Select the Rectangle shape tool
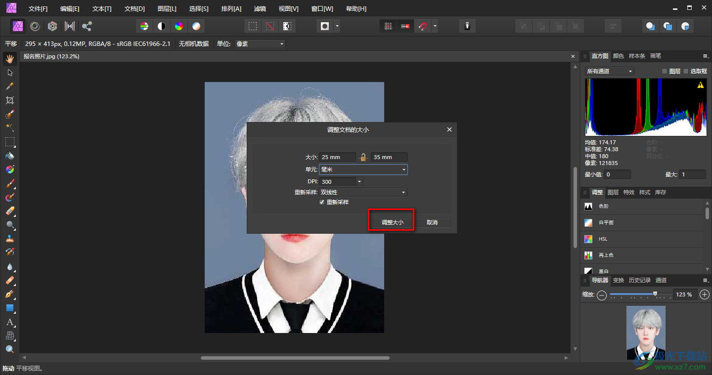The width and height of the screenshot is (712, 375). 9,308
